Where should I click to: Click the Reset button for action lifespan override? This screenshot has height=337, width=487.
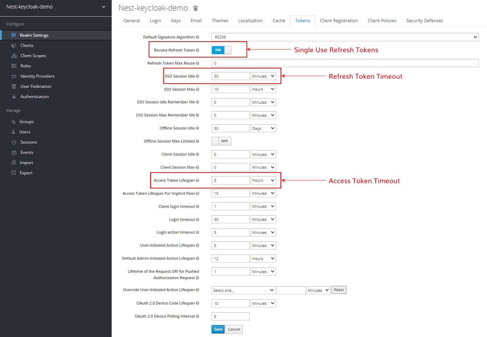pos(339,290)
